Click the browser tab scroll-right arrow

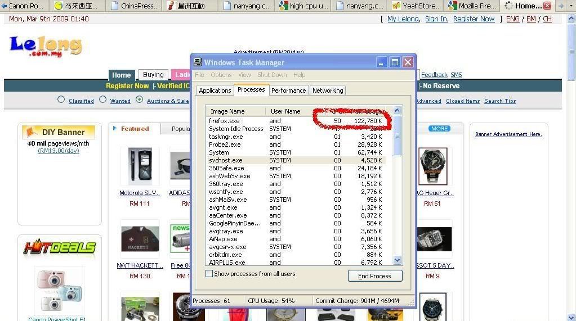pos(560,6)
